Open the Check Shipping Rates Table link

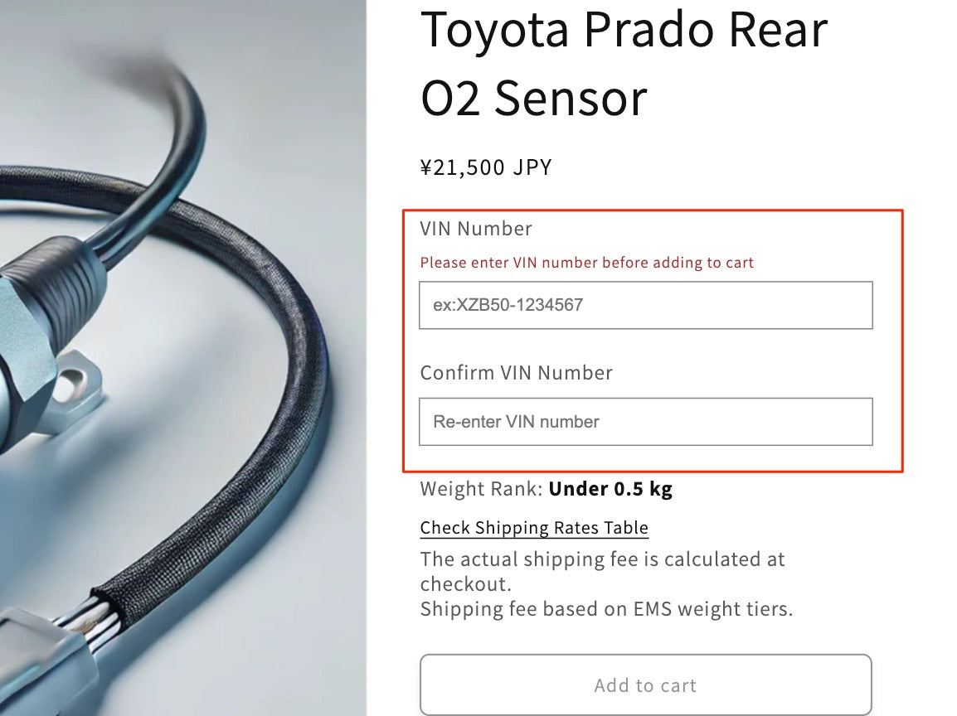tap(534, 528)
